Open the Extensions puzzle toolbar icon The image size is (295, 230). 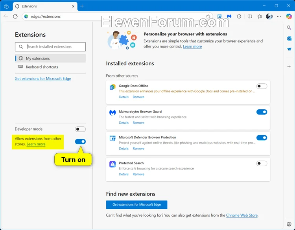(x=239, y=17)
